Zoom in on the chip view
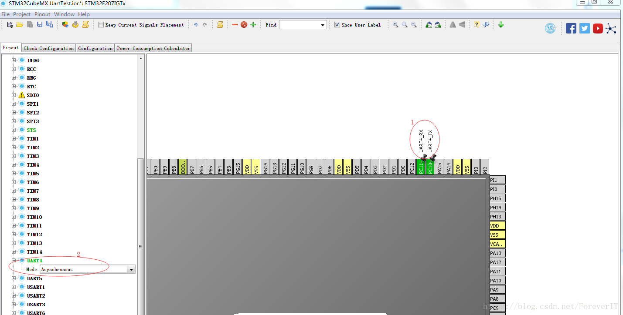This screenshot has height=315, width=623. pos(395,25)
